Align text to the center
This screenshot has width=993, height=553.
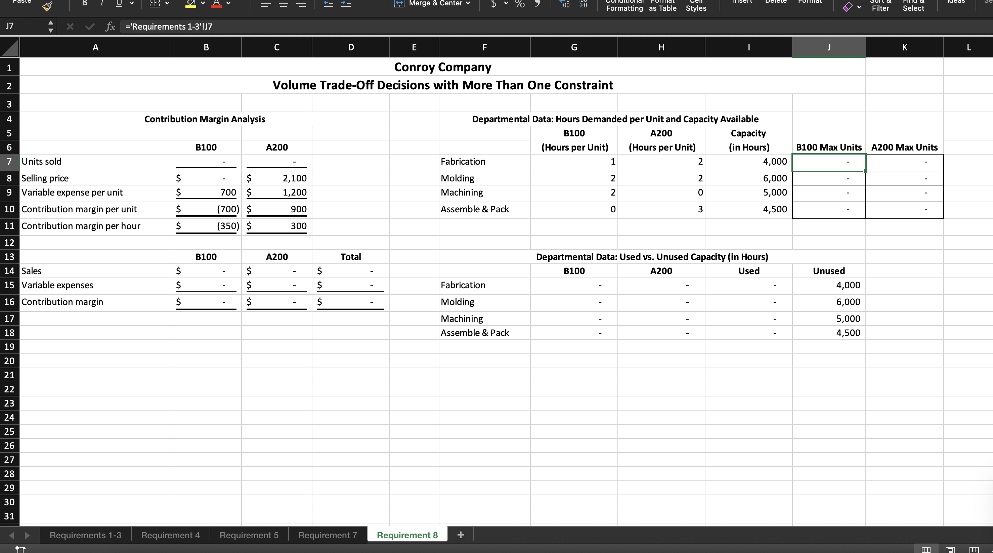coord(284,4)
